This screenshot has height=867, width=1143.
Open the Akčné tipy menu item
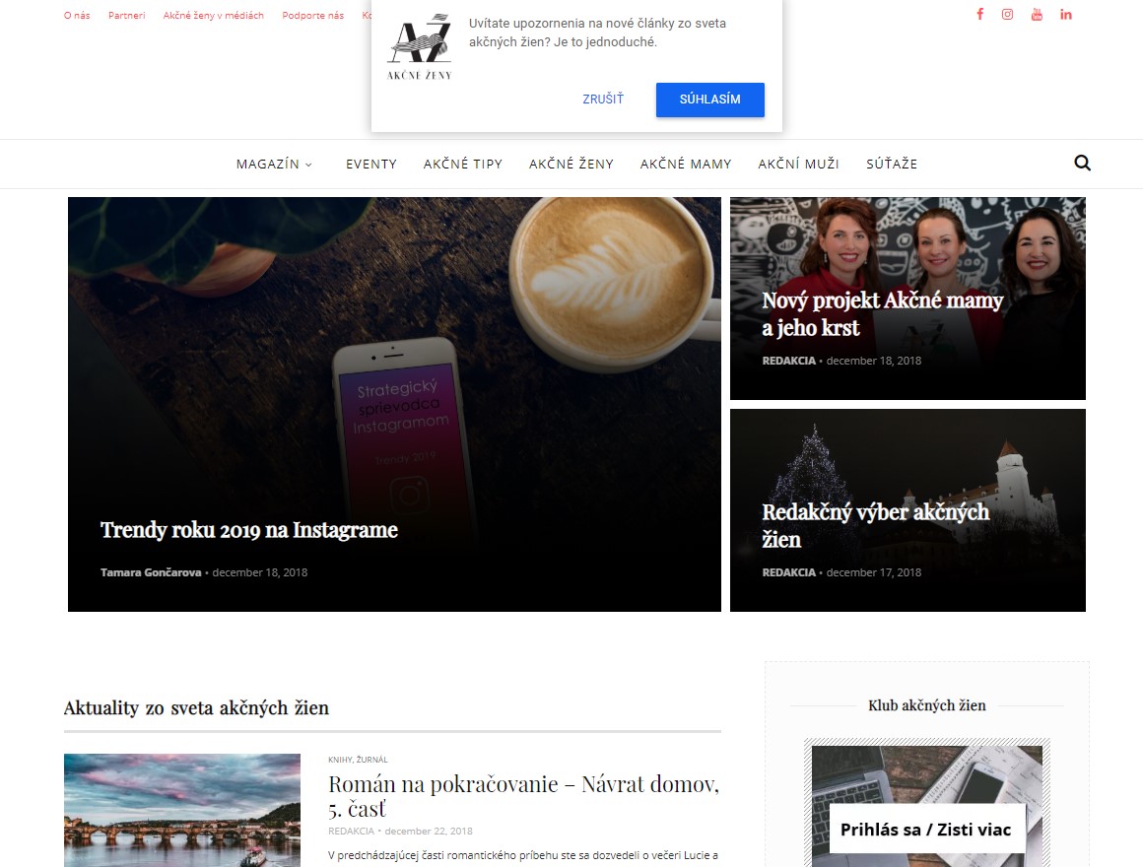[463, 164]
